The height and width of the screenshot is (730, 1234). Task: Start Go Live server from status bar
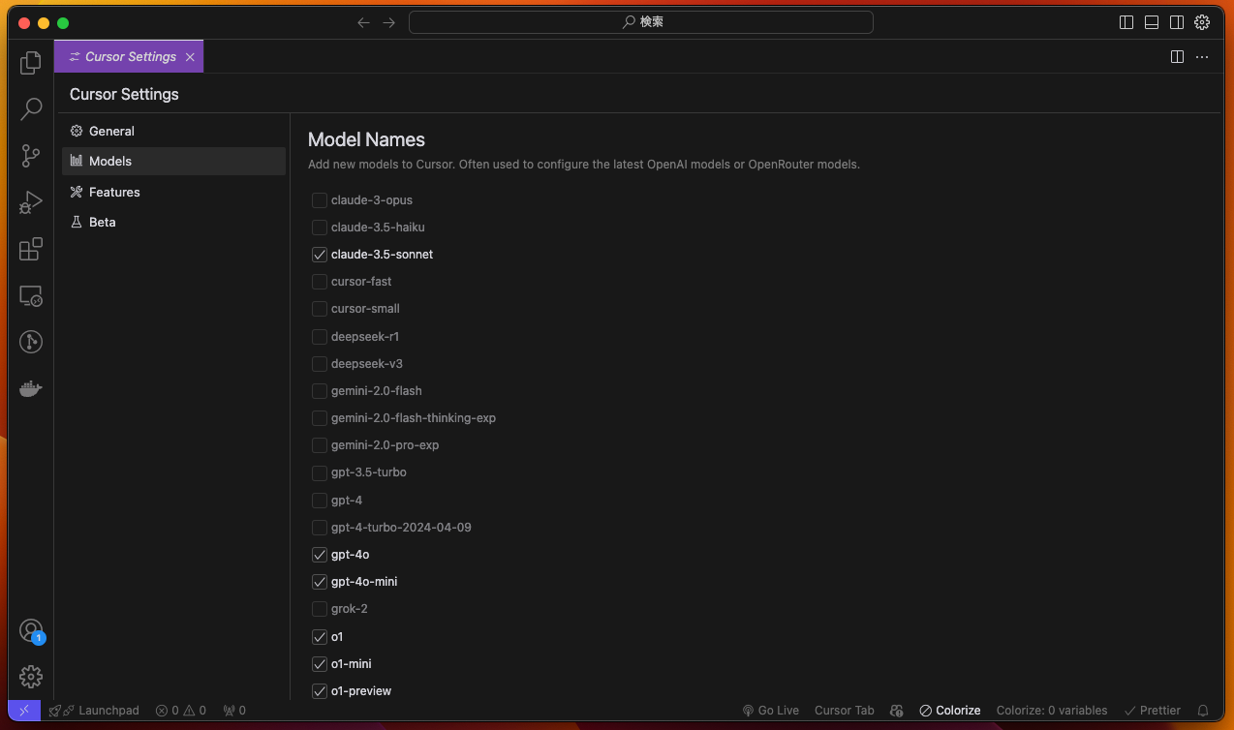pos(770,711)
